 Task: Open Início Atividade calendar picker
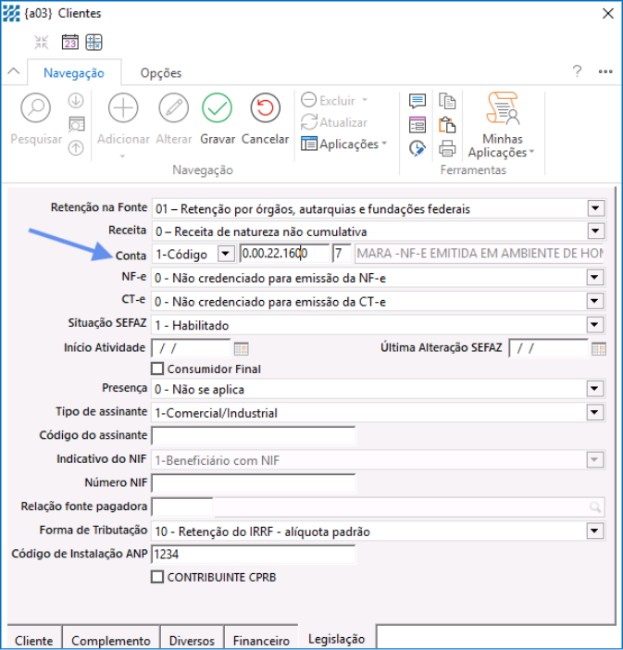(x=242, y=349)
